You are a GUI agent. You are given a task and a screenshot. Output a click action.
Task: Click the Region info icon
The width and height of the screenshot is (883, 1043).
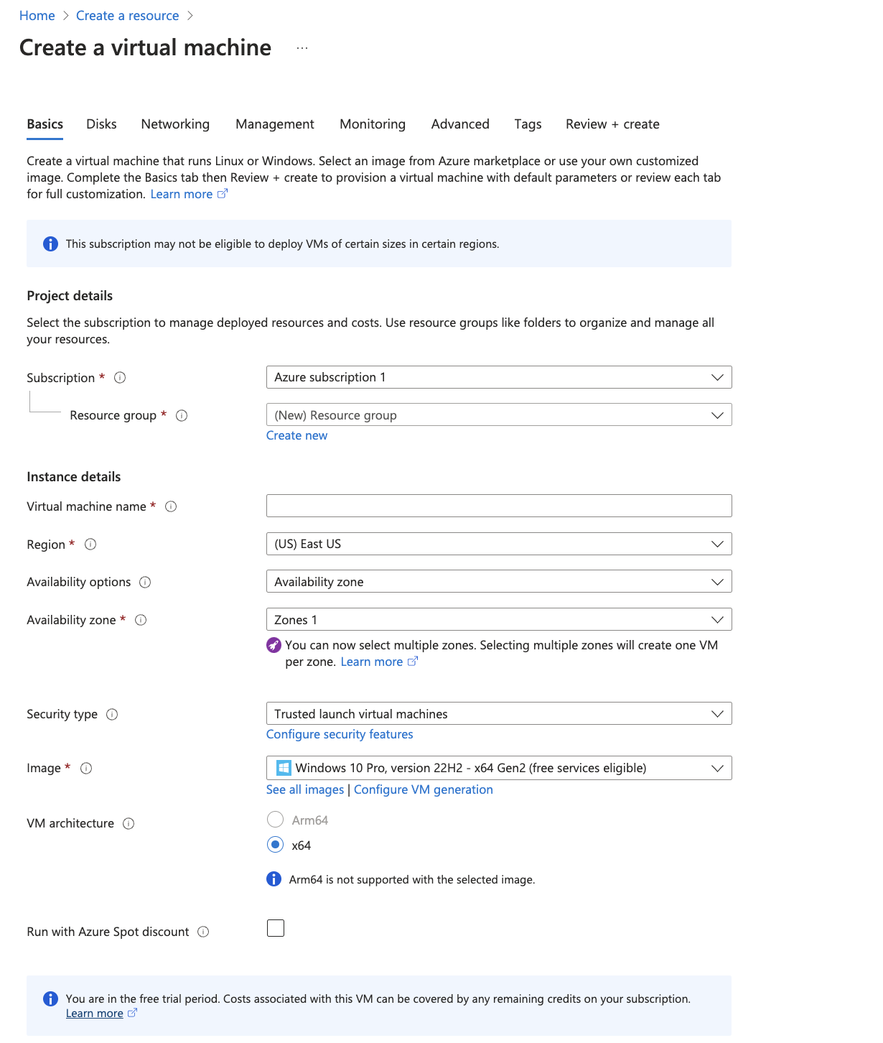pyautogui.click(x=90, y=545)
